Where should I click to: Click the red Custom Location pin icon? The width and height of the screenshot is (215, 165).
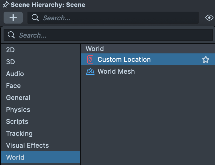click(90, 59)
